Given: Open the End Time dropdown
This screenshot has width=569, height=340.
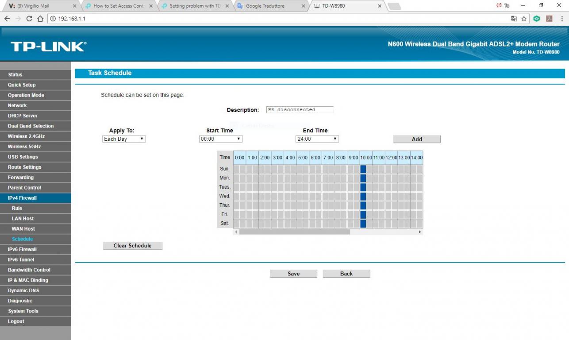Looking at the screenshot, I should [317, 139].
